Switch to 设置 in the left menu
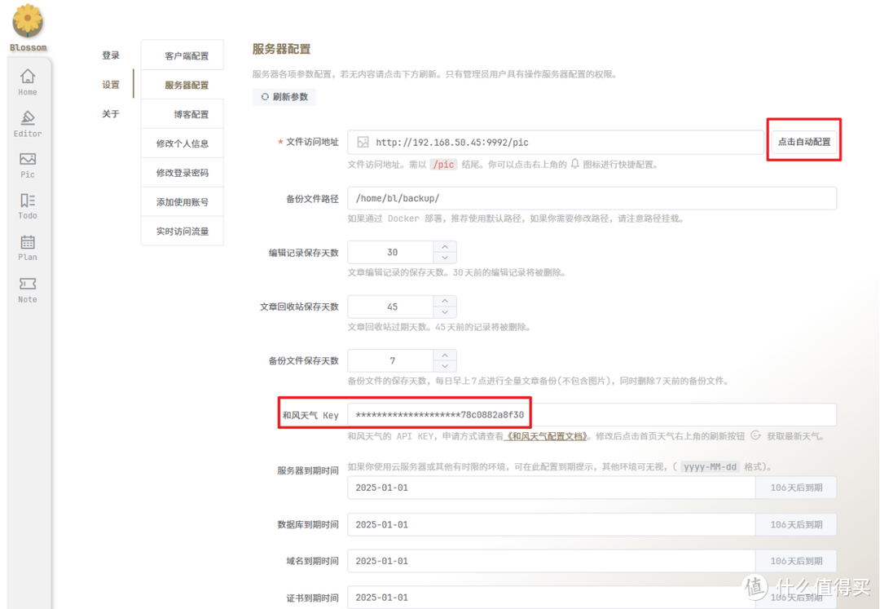 coord(111,84)
